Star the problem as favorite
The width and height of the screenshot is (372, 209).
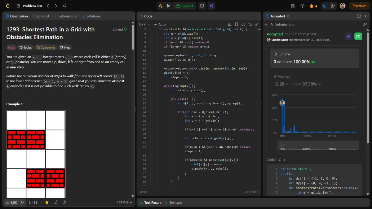point(47,202)
